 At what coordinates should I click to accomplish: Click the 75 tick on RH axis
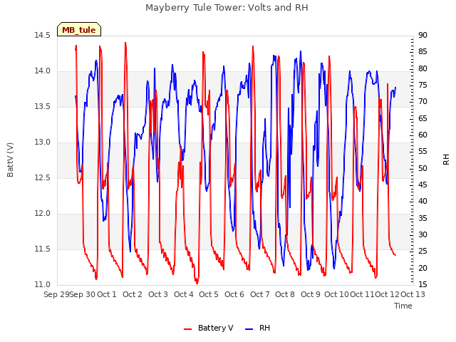pos(423,85)
